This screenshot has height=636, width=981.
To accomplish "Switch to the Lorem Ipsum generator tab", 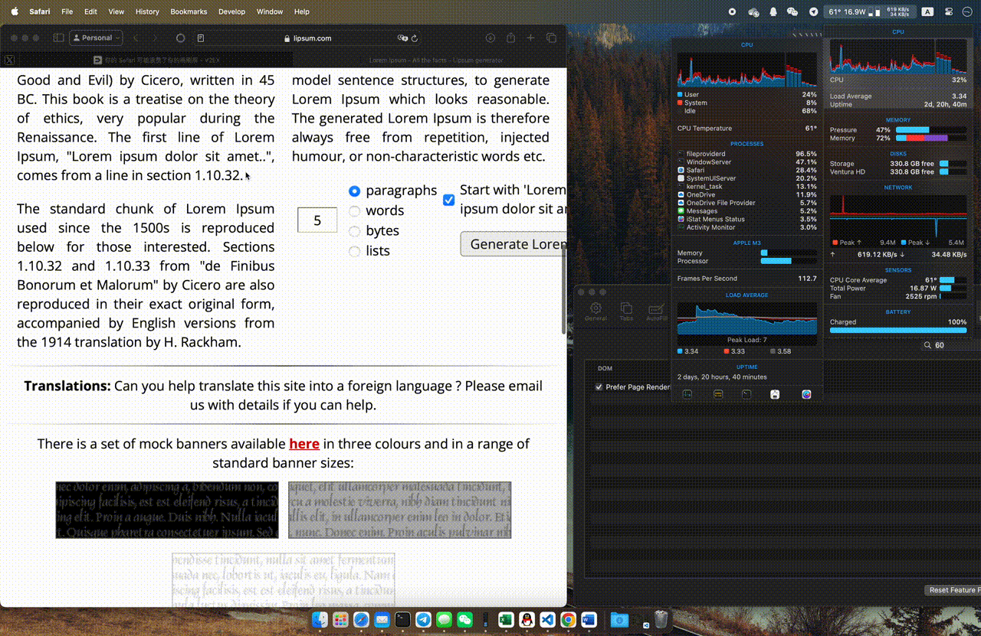I will (435, 60).
